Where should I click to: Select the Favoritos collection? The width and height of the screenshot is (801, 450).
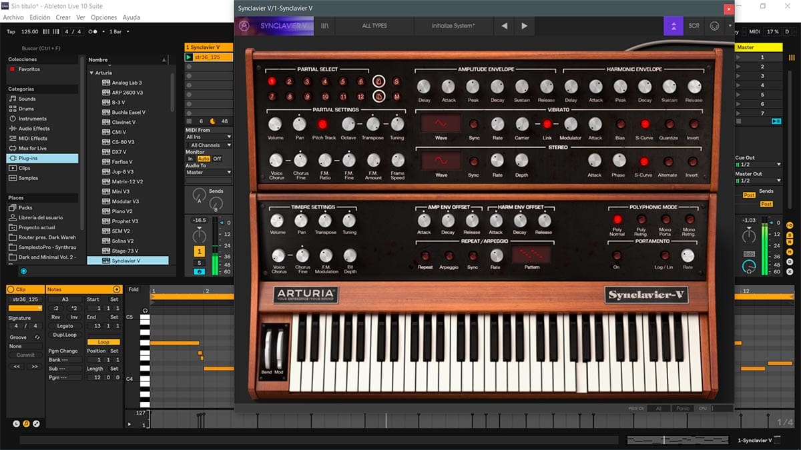click(x=29, y=69)
